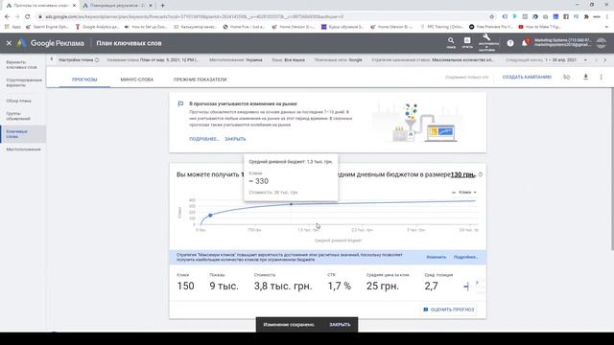Image resolution: width=614 pixels, height=345 pixels.
Task: Edit the plan name in settings bar
Action: click(153, 59)
